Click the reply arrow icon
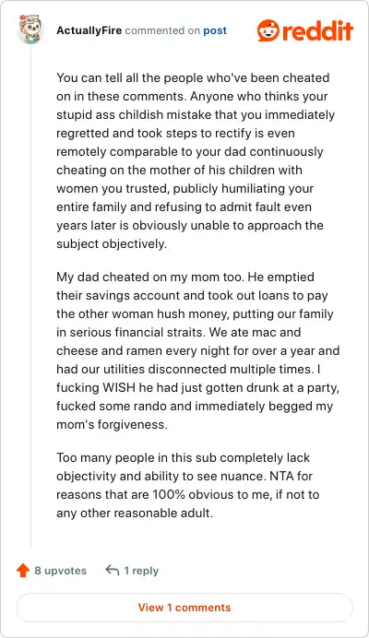This screenshot has height=638, width=369. [112, 570]
